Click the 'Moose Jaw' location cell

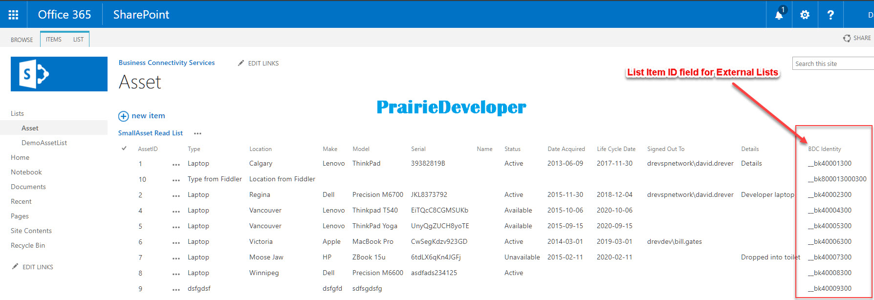tap(266, 257)
